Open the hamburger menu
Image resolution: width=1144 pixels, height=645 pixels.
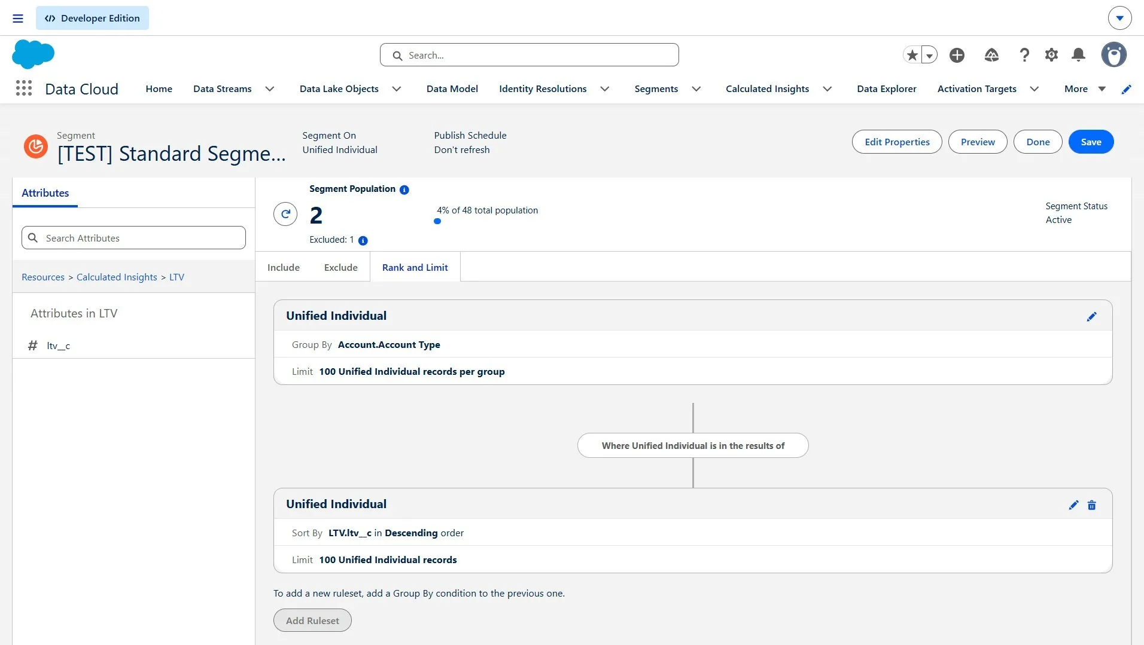pos(18,19)
